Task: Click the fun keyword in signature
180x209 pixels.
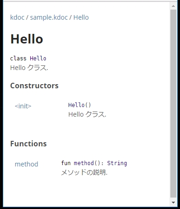Action: [x=66, y=163]
